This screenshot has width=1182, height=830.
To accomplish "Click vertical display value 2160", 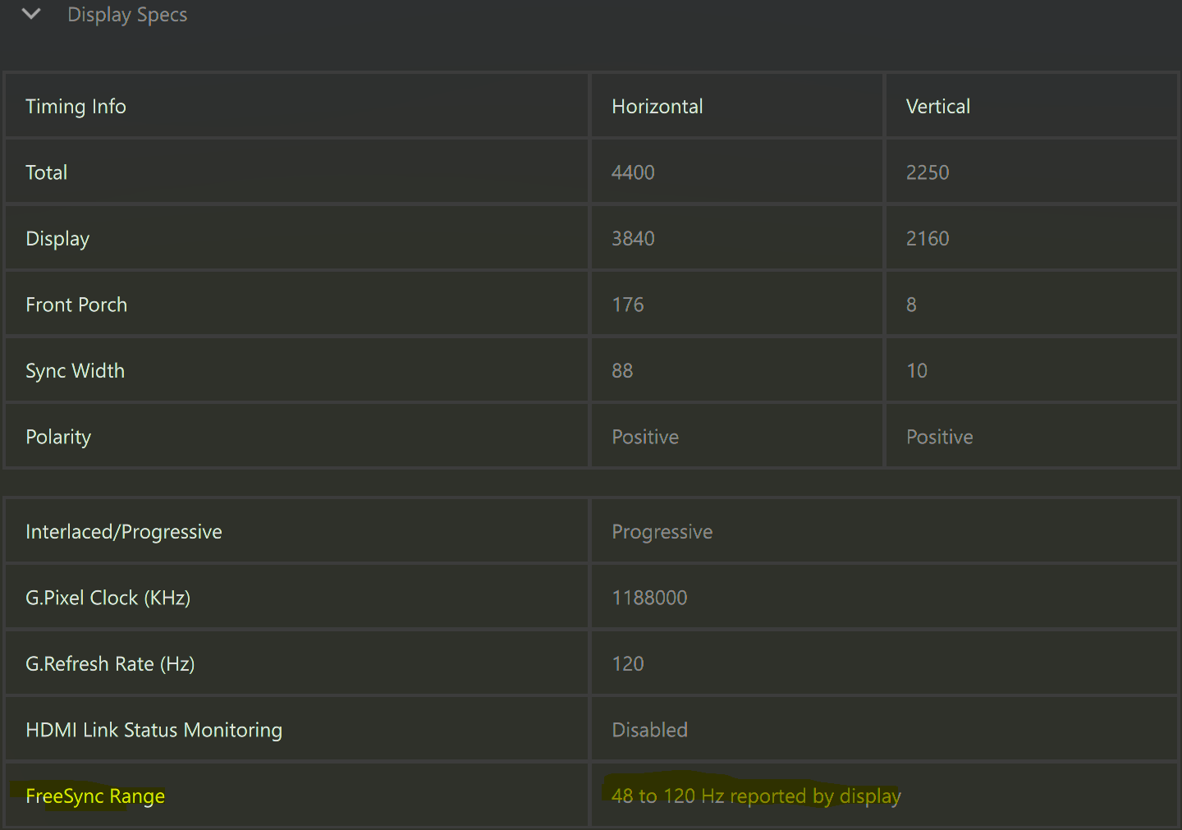I will coord(927,239).
